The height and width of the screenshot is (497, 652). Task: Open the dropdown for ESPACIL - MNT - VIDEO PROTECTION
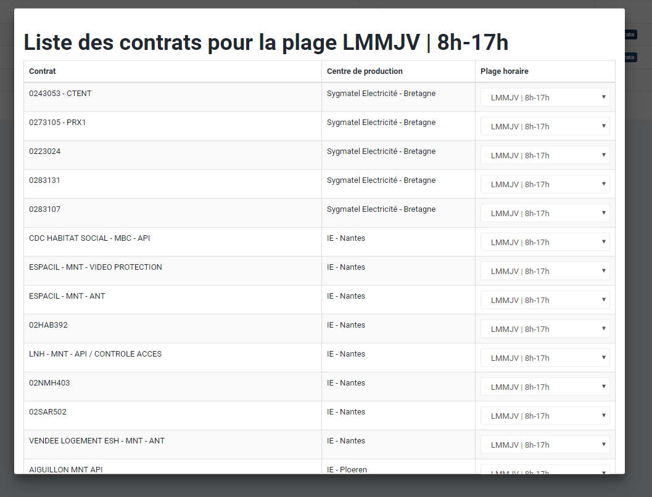click(545, 271)
